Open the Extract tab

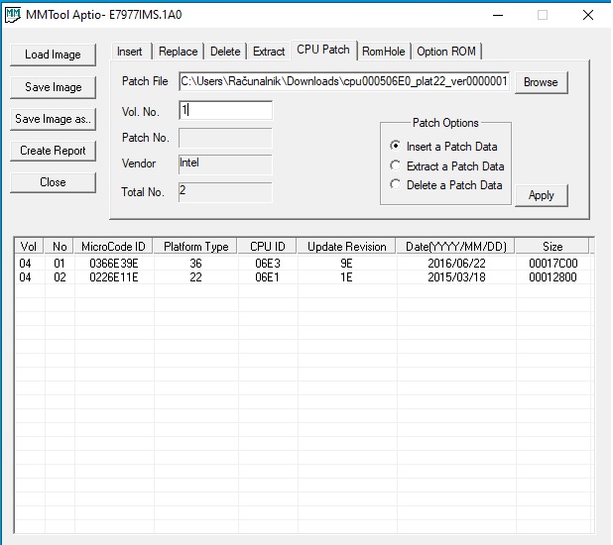pos(269,52)
